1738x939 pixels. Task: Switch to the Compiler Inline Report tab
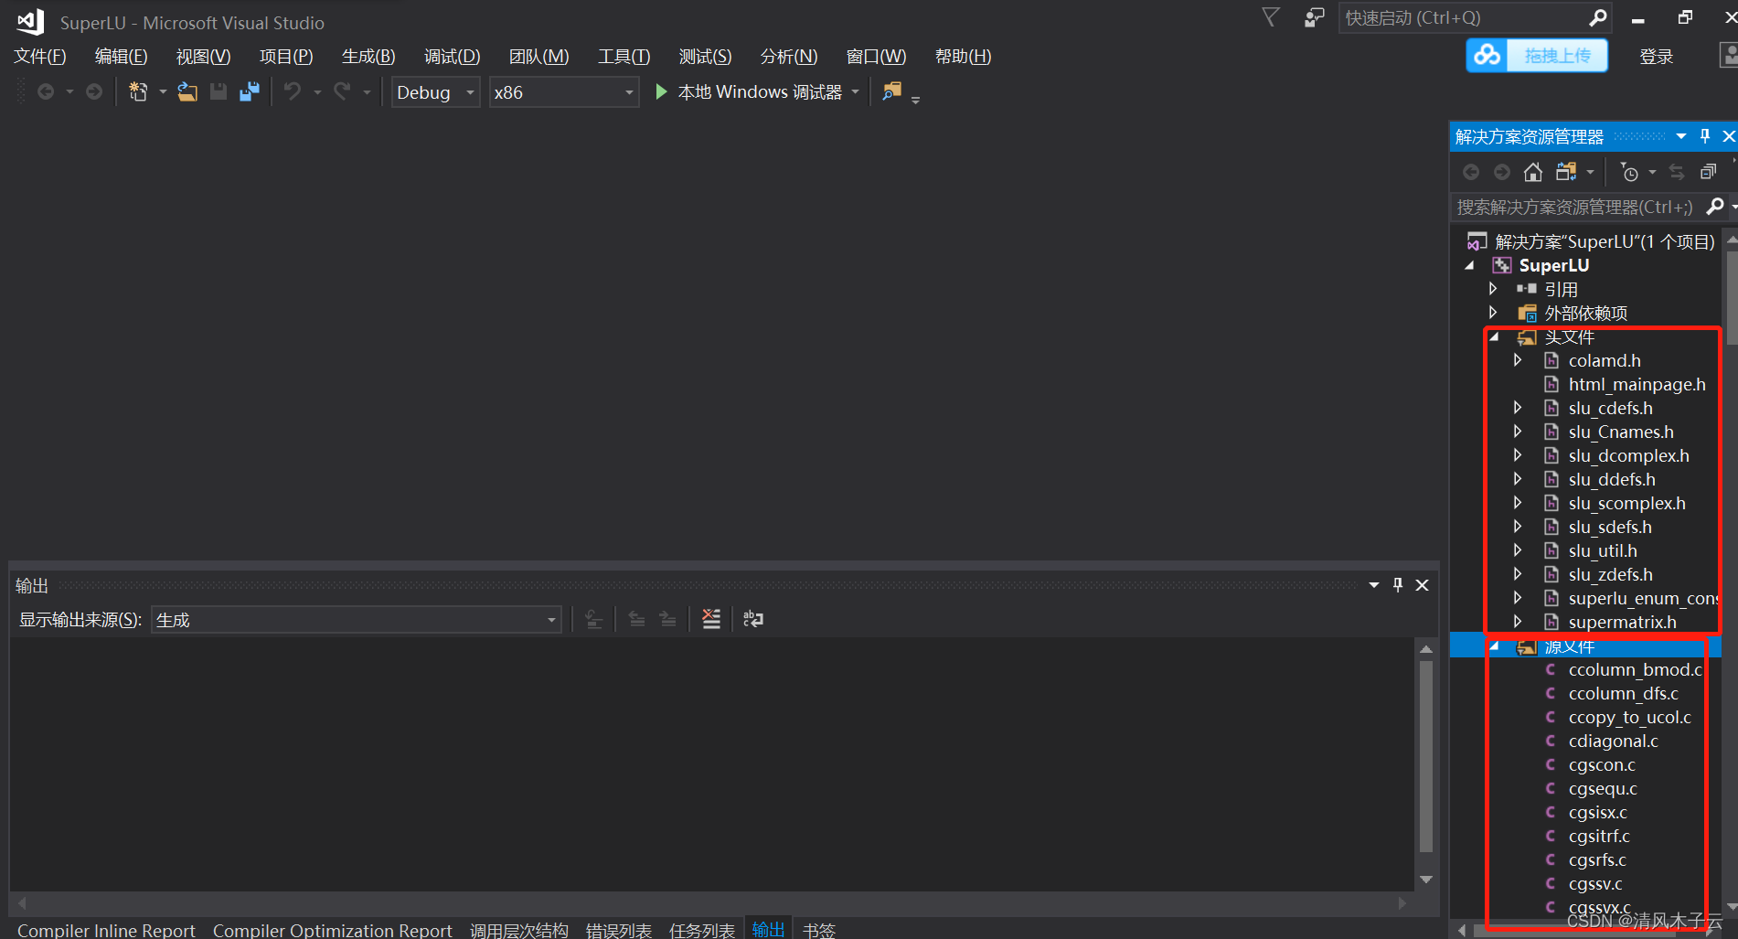(x=106, y=930)
